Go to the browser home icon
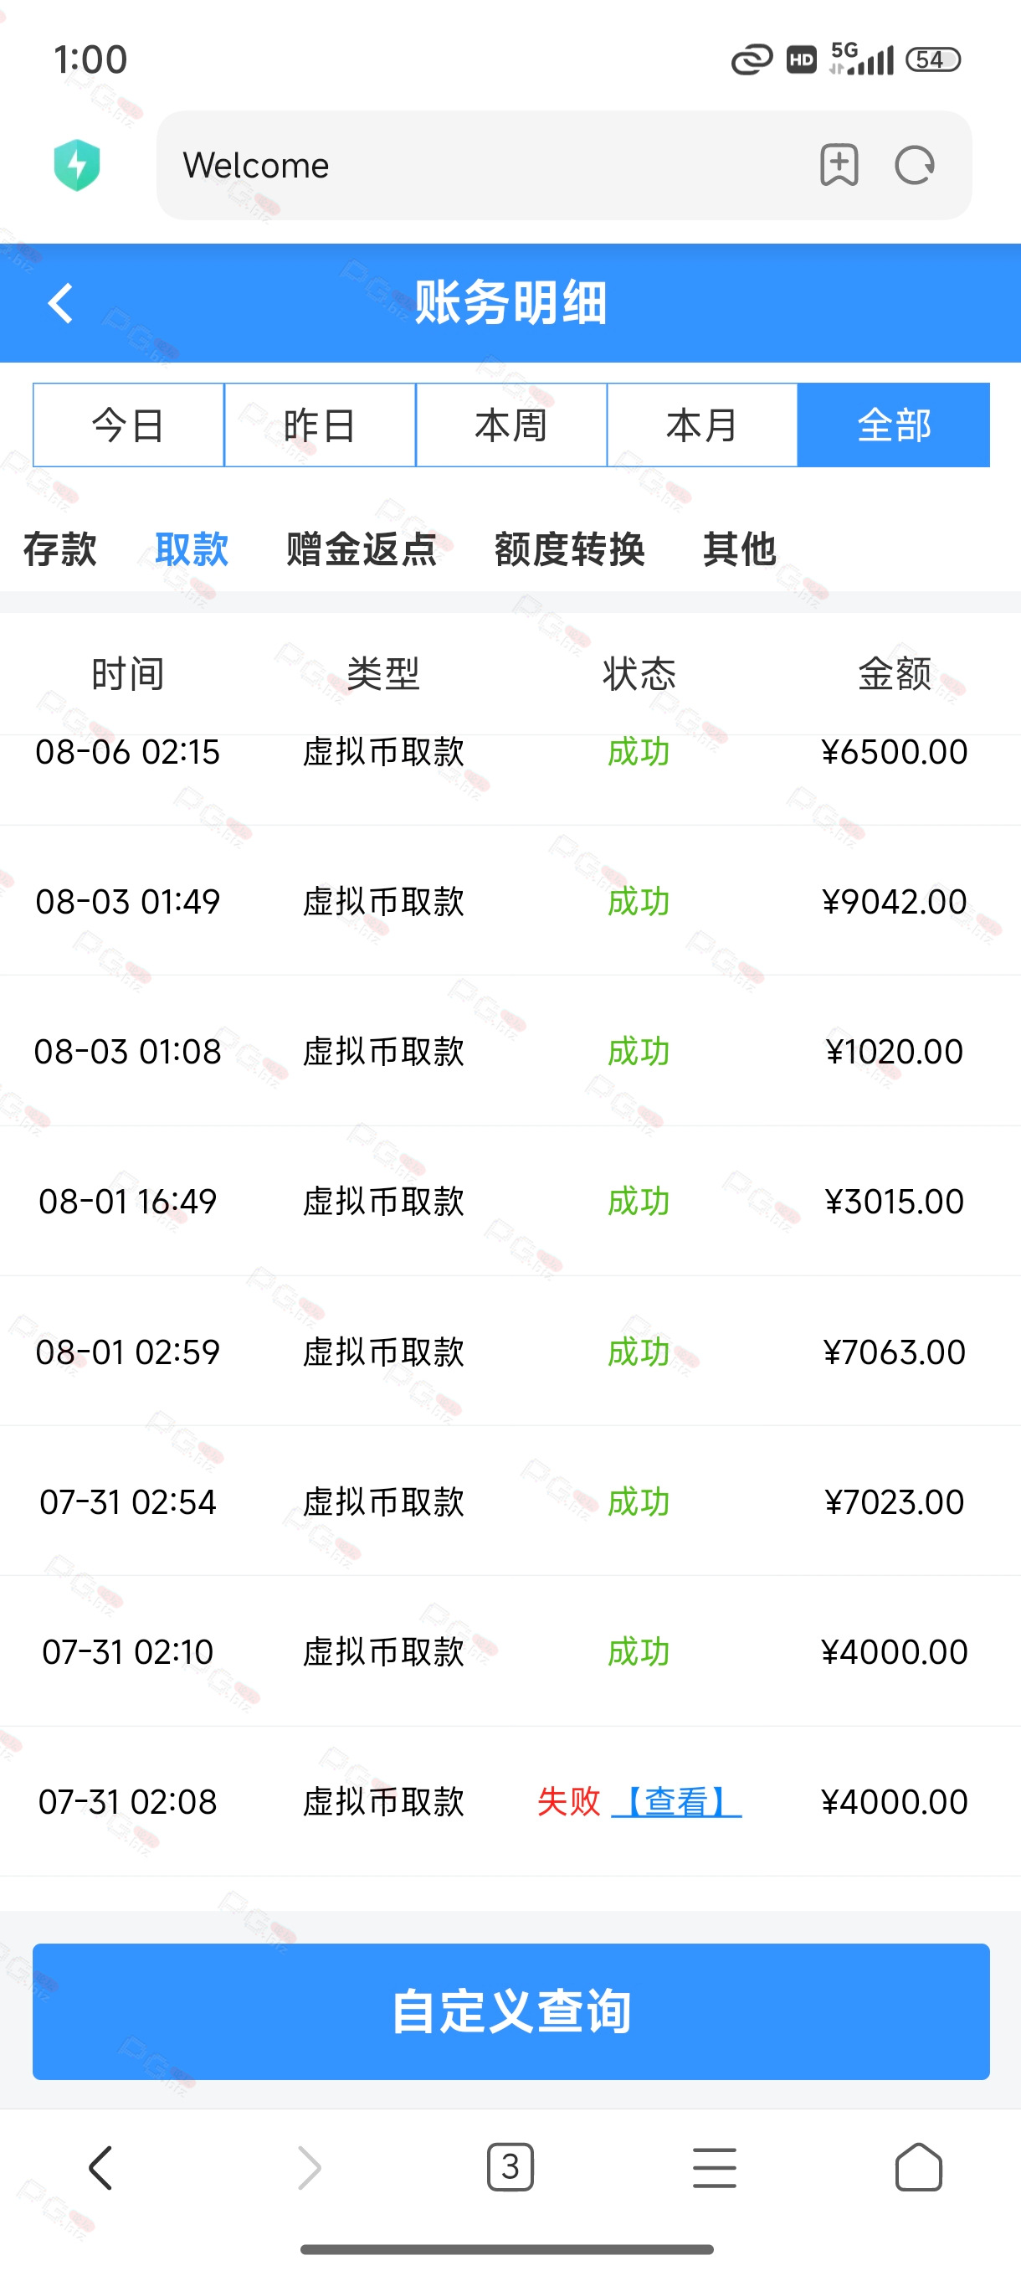The image size is (1021, 2271). click(919, 2167)
